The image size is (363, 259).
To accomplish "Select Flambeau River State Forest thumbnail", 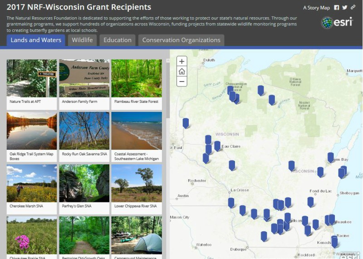I will (137, 78).
